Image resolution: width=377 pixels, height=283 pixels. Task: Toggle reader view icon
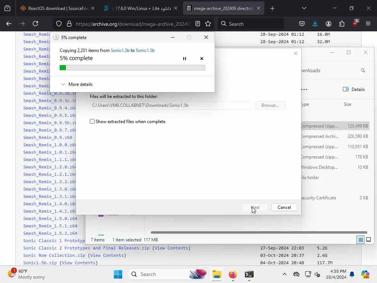point(198,24)
